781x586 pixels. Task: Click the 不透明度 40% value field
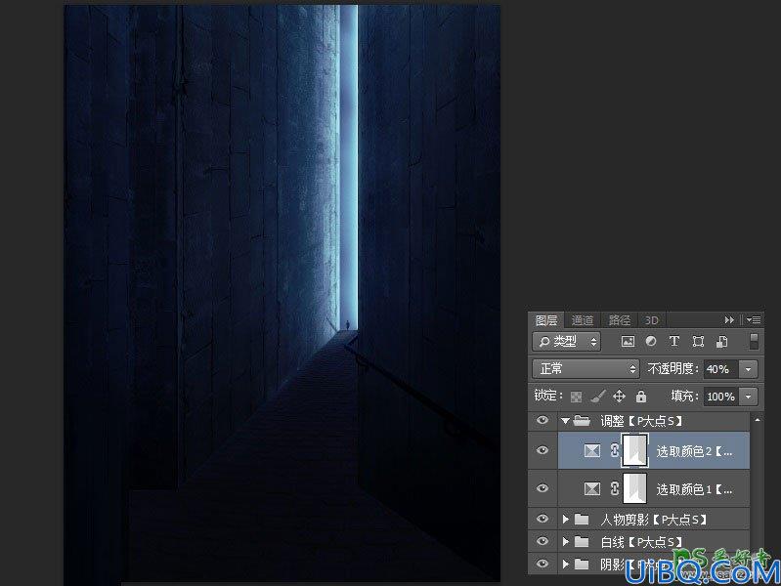pyautogui.click(x=721, y=369)
